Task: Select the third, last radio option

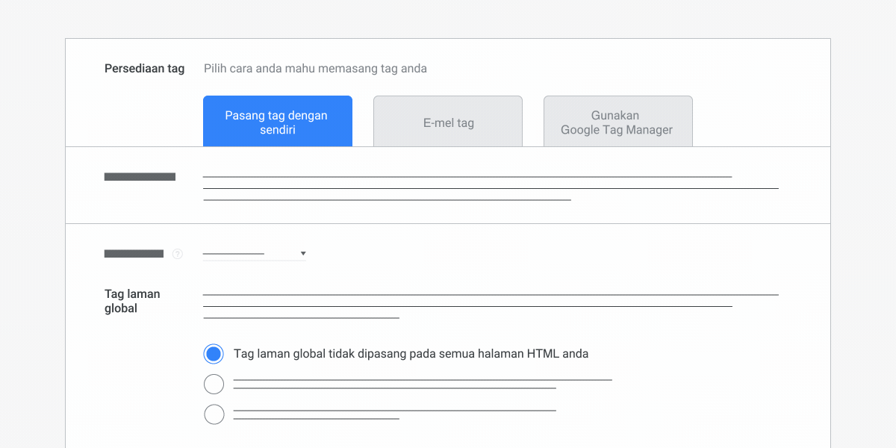Action: [x=214, y=414]
